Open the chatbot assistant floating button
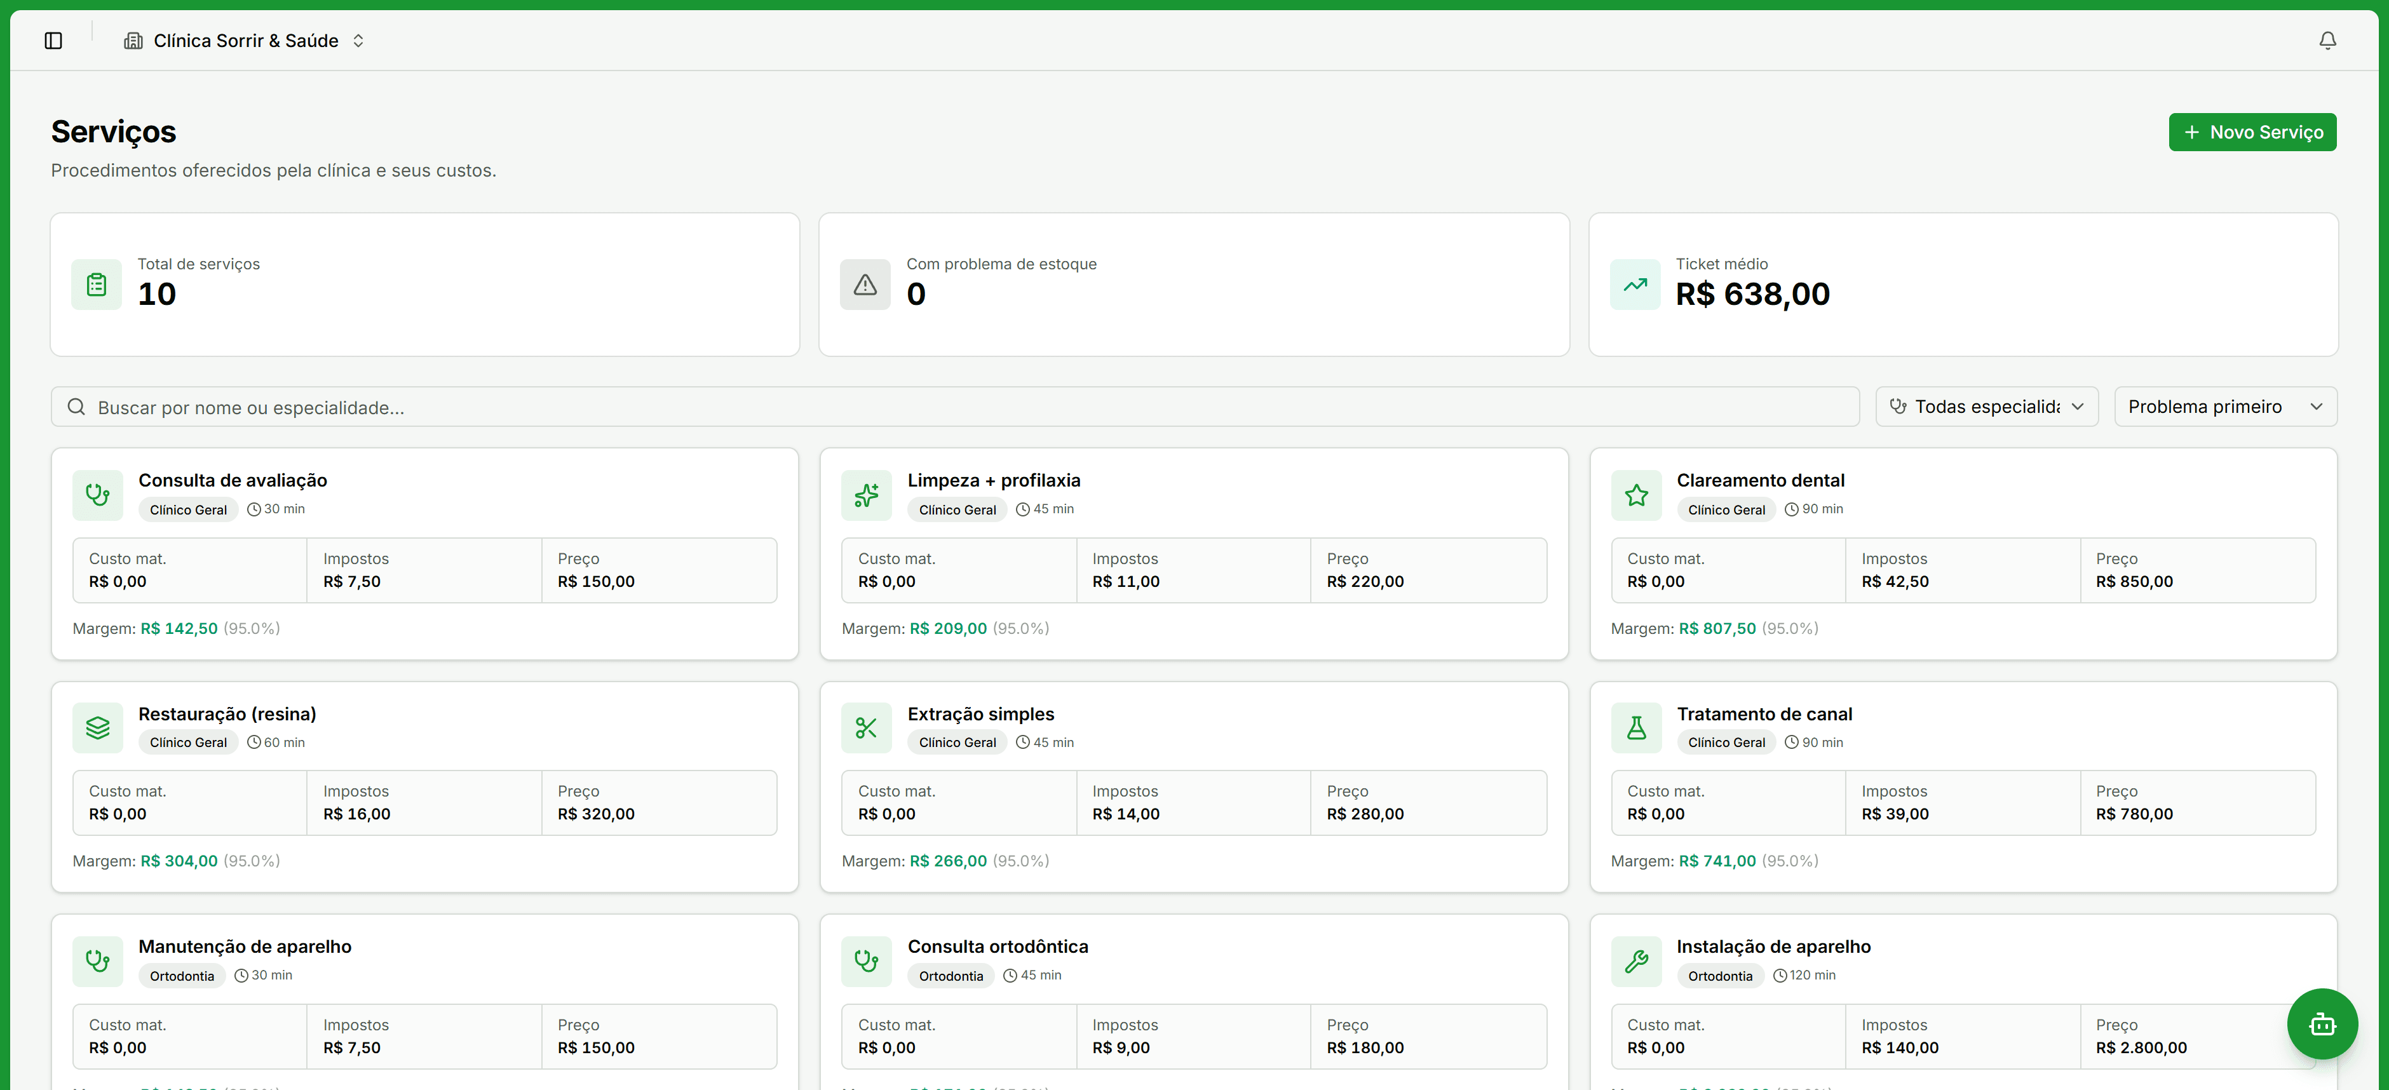This screenshot has height=1090, width=2389. tap(2321, 1023)
